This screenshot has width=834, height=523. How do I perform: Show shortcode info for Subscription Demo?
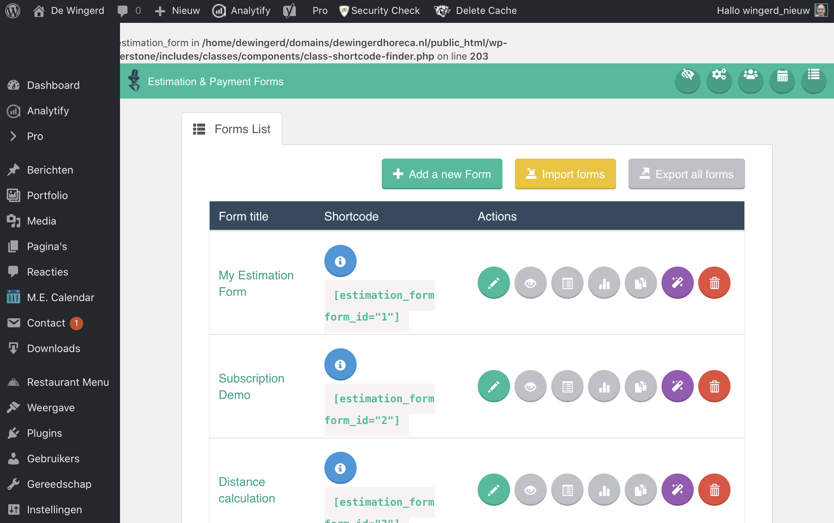point(340,364)
